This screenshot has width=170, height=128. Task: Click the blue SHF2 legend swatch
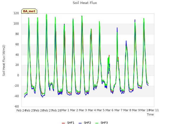(80, 123)
